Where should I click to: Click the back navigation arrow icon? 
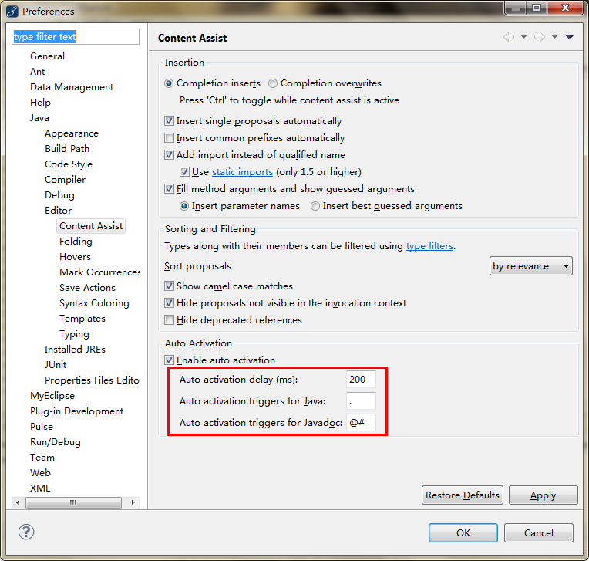coord(509,37)
